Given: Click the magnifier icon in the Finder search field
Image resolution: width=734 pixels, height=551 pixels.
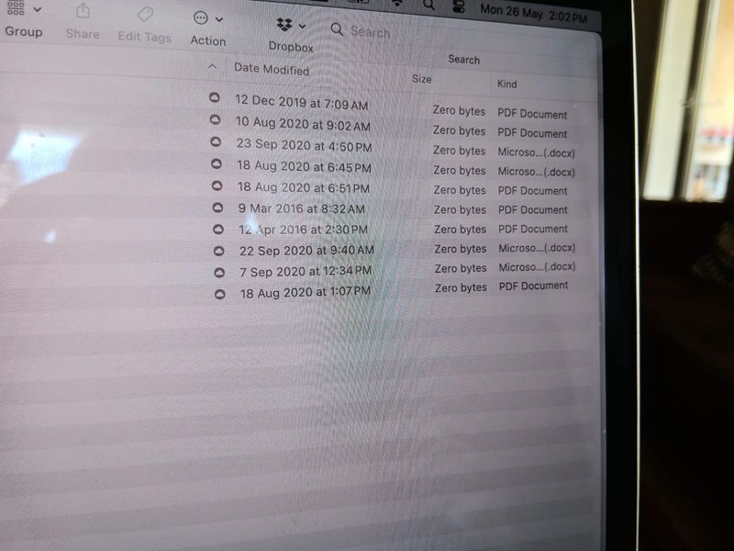Looking at the screenshot, I should pyautogui.click(x=337, y=29).
